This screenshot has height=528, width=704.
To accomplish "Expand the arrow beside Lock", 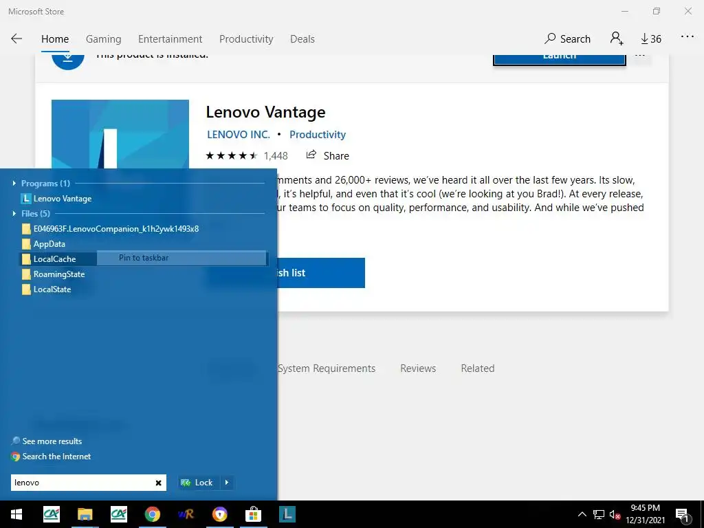I will [227, 483].
